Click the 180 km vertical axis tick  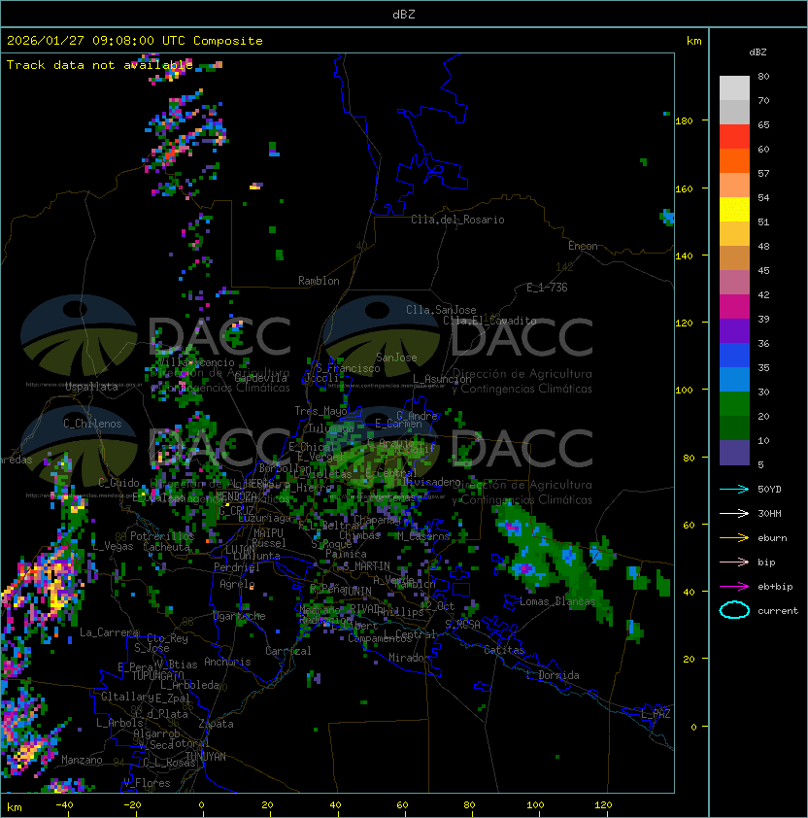click(684, 121)
